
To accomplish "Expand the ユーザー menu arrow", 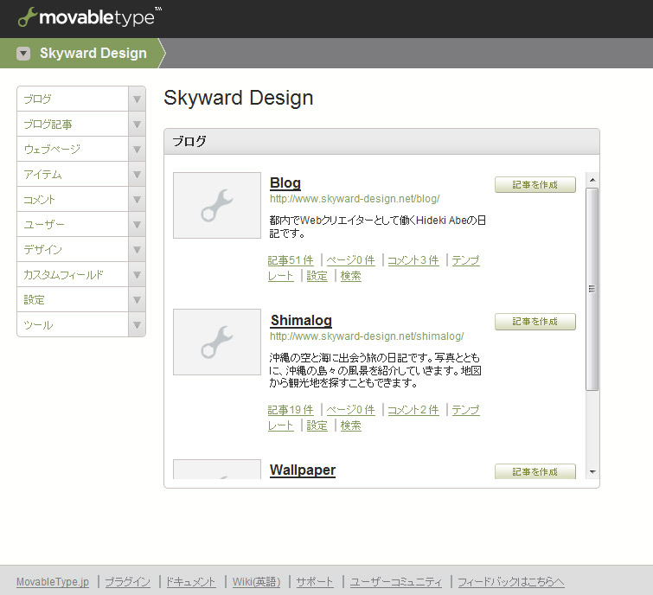I will tap(137, 225).
